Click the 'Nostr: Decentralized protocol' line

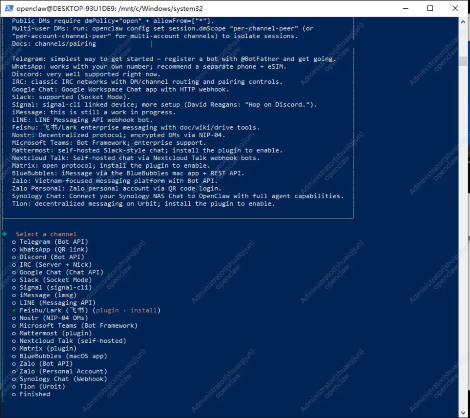118,135
